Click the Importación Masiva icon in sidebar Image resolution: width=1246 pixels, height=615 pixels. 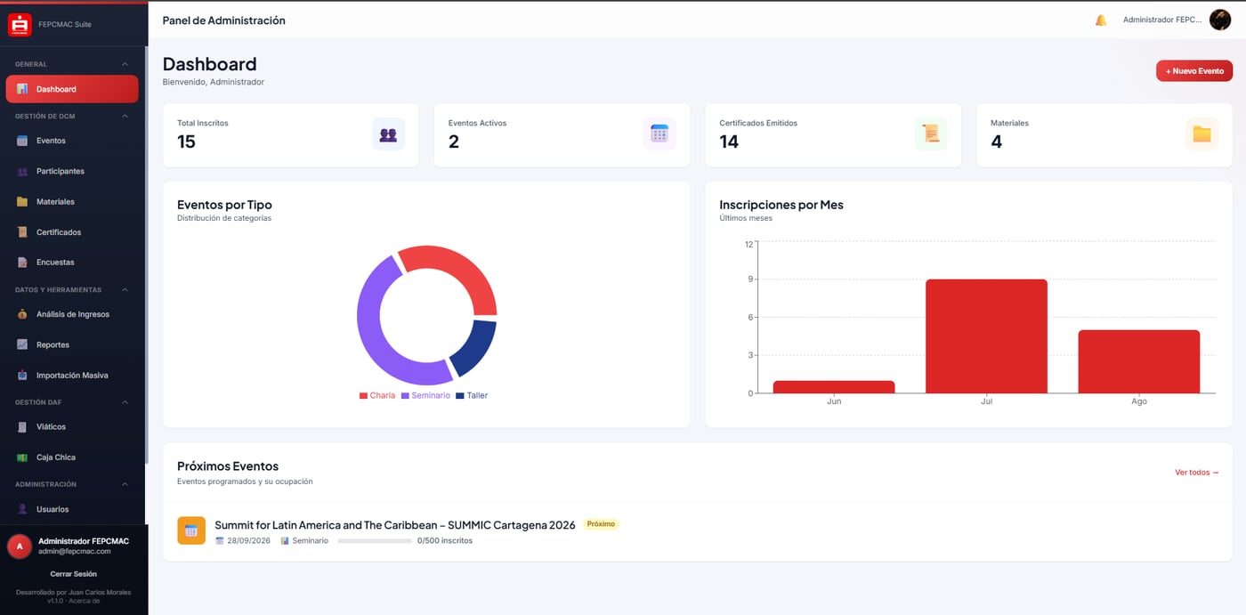[x=22, y=376]
